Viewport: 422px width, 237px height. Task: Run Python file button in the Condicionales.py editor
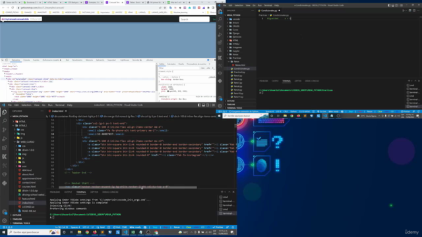(404, 11)
